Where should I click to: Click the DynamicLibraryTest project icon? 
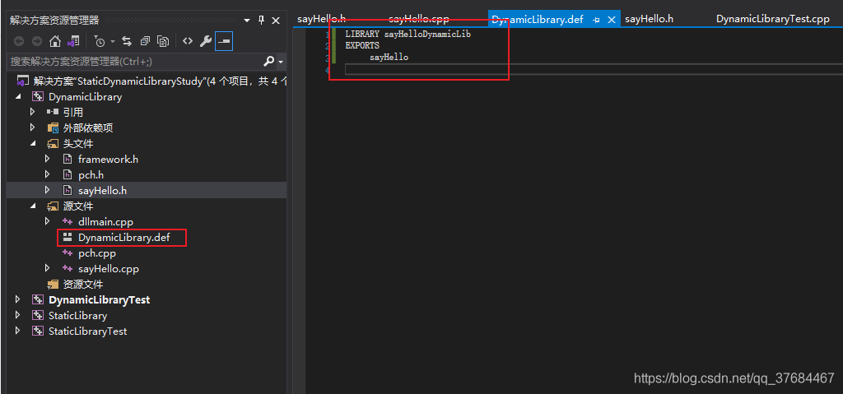[x=38, y=299]
